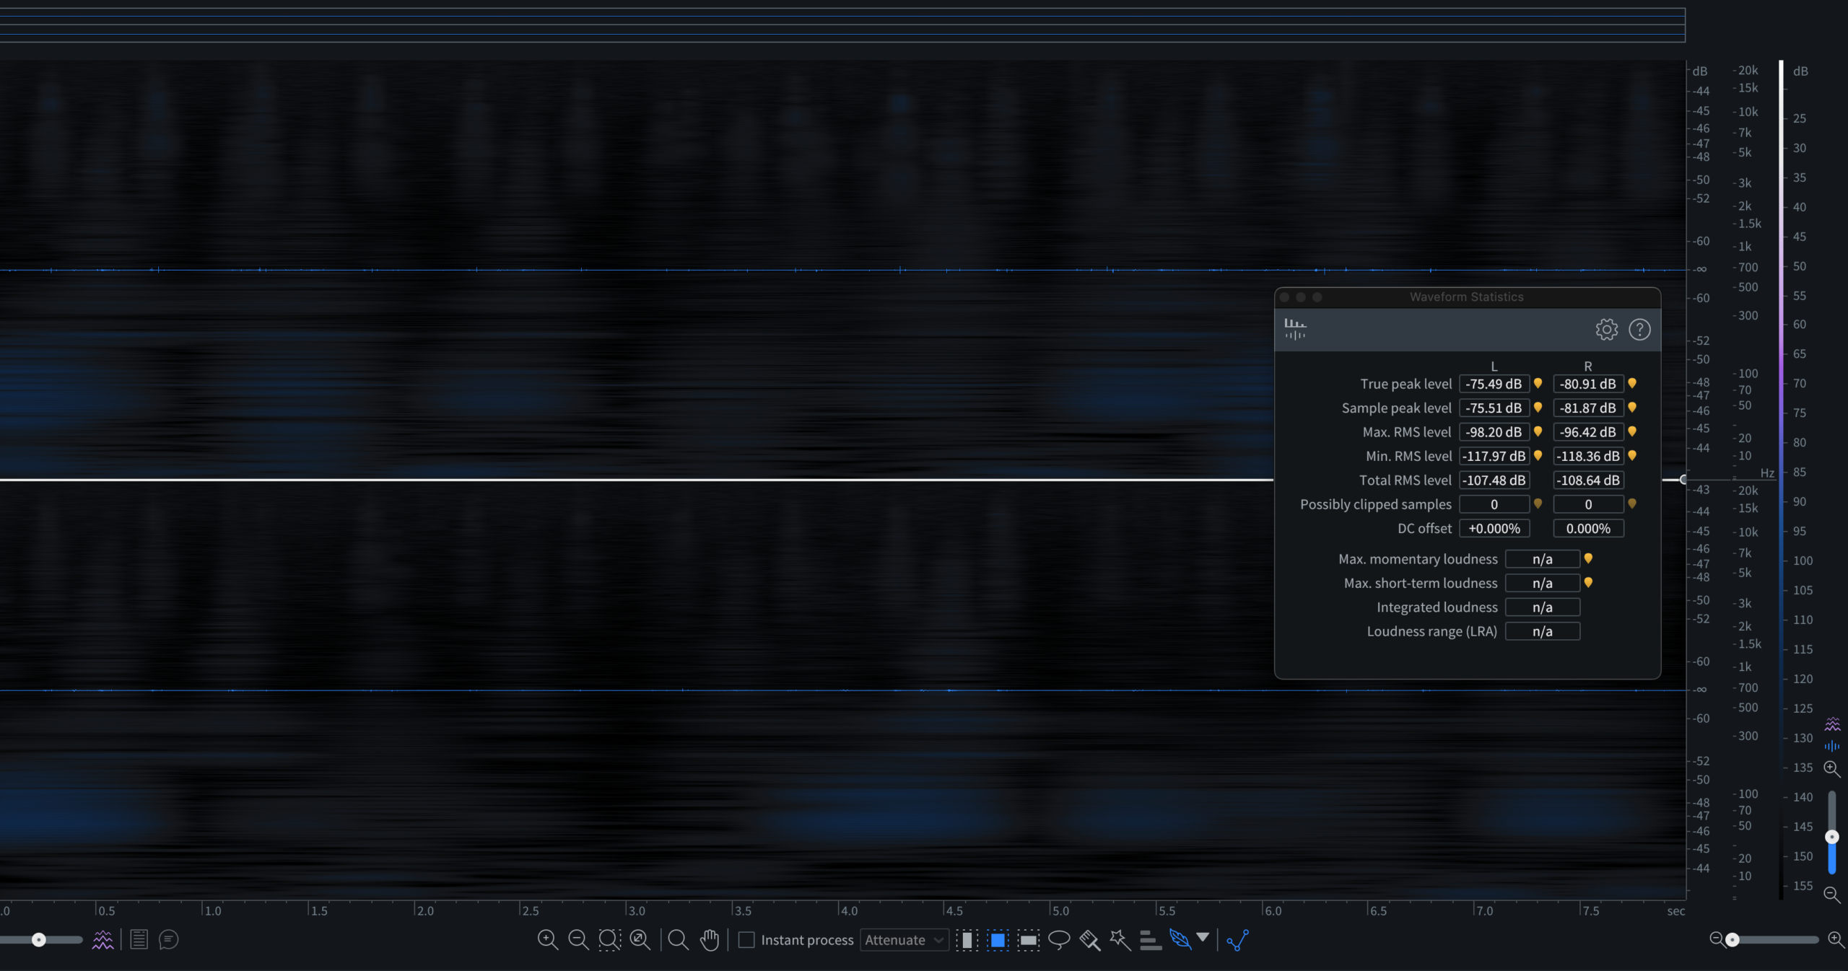Image resolution: width=1848 pixels, height=971 pixels.
Task: Toggle the Time-Frequency selection tool
Action: coord(998,939)
